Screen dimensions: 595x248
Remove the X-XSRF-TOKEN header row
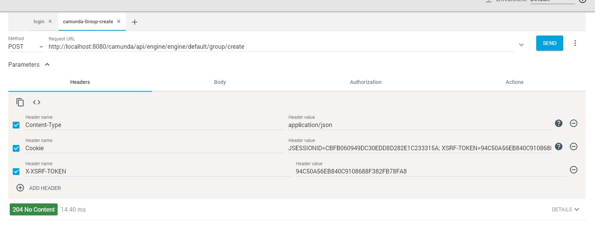(574, 170)
